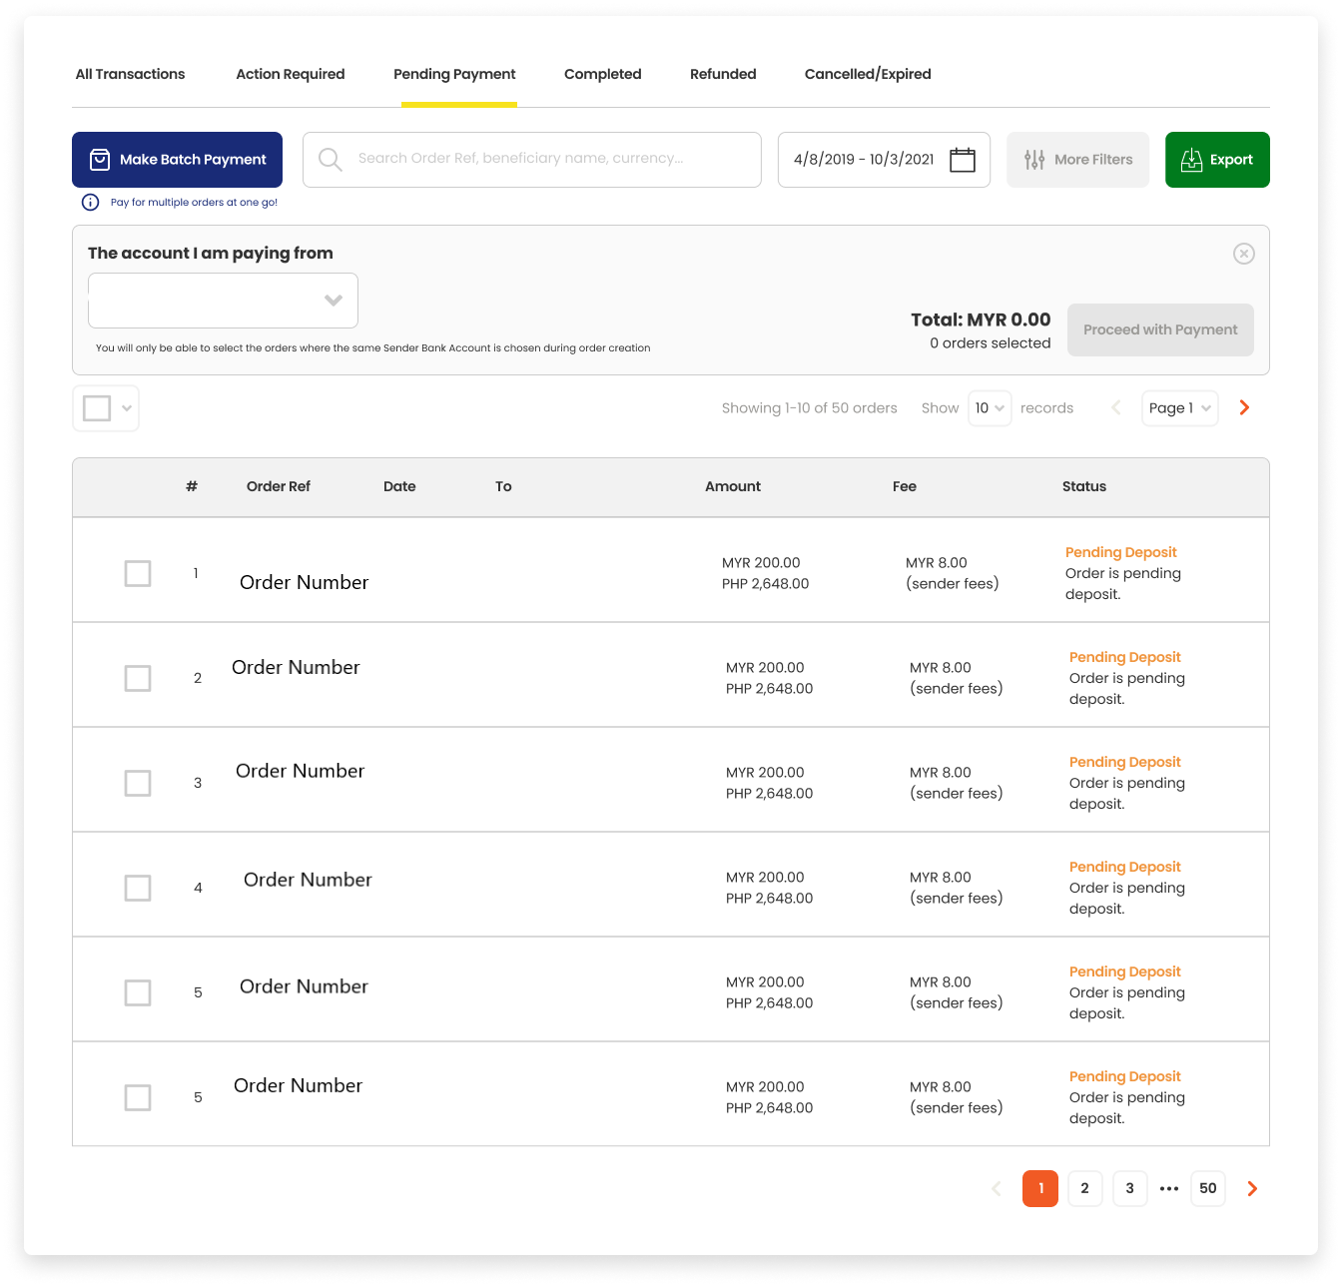Open the paying account dropdown
The width and height of the screenshot is (1342, 1287).
point(223,301)
